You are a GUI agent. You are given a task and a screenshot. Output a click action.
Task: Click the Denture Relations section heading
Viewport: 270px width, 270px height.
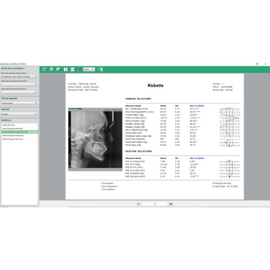point(139,151)
